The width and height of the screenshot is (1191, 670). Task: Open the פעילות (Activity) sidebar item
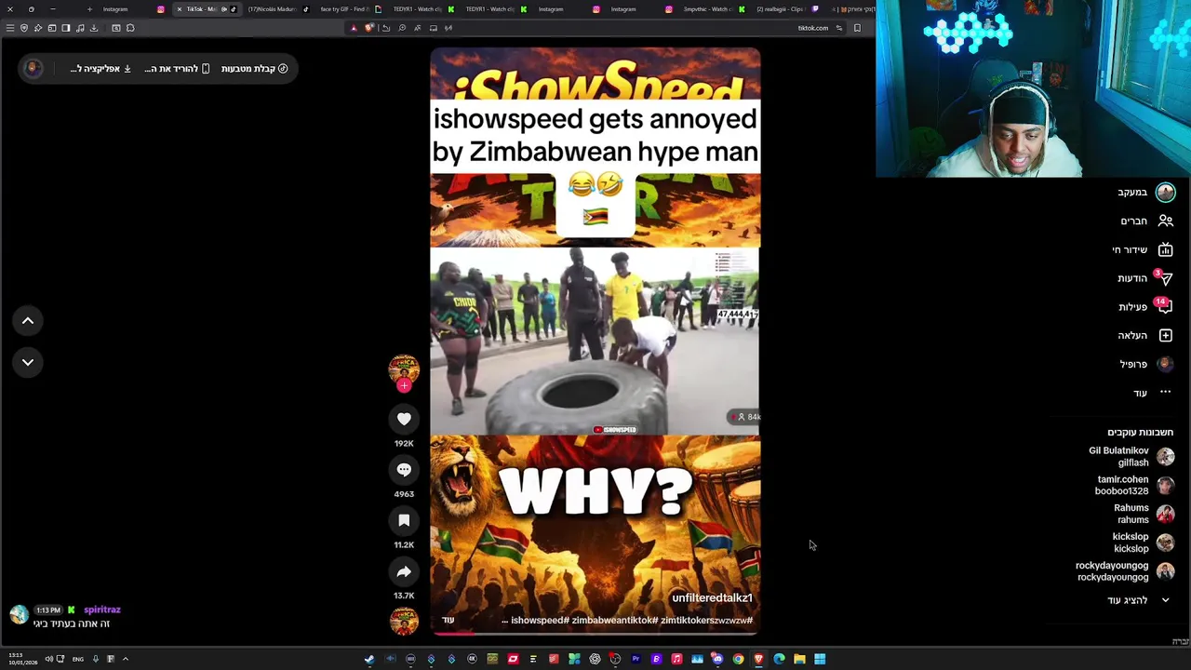[1144, 307]
